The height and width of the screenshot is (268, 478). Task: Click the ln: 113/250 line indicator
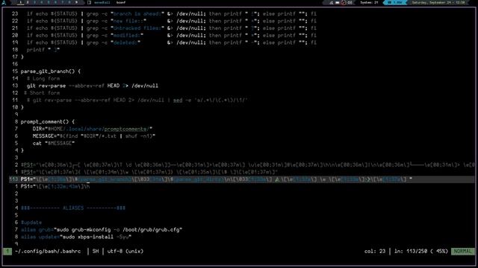click(421, 252)
